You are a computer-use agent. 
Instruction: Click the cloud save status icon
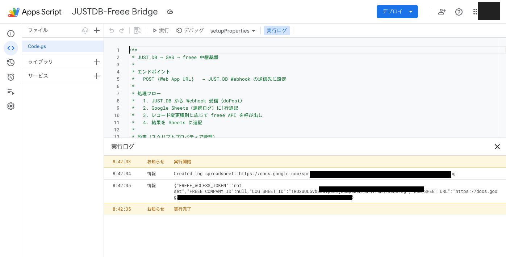pyautogui.click(x=170, y=12)
